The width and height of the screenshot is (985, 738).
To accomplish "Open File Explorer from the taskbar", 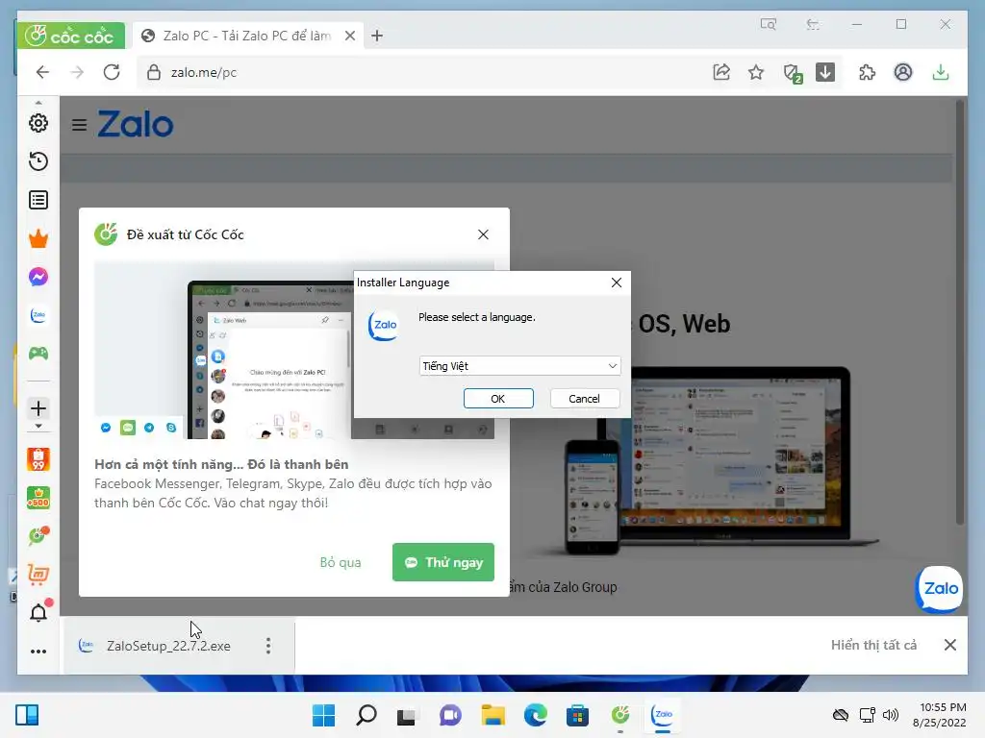I will coord(493,715).
